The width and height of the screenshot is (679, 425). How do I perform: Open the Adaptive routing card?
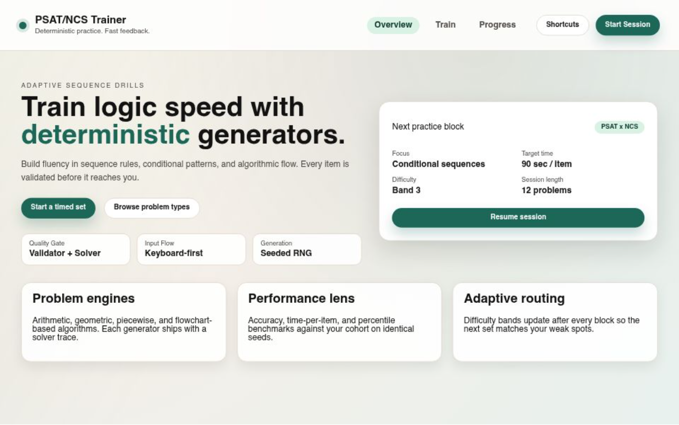click(555, 322)
